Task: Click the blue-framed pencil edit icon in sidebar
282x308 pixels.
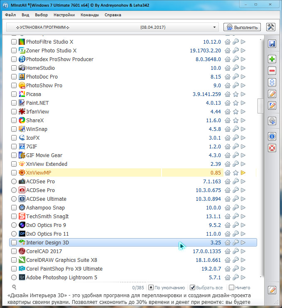Action: [272, 106]
